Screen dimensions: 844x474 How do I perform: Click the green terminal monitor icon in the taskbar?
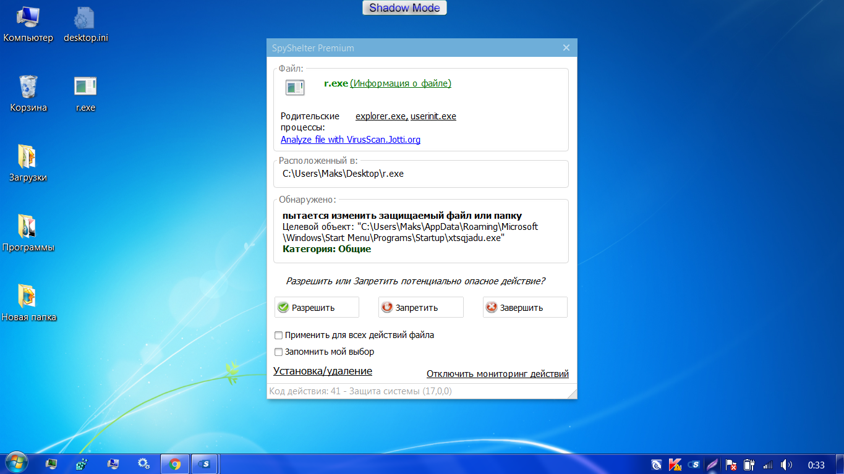click(x=51, y=463)
